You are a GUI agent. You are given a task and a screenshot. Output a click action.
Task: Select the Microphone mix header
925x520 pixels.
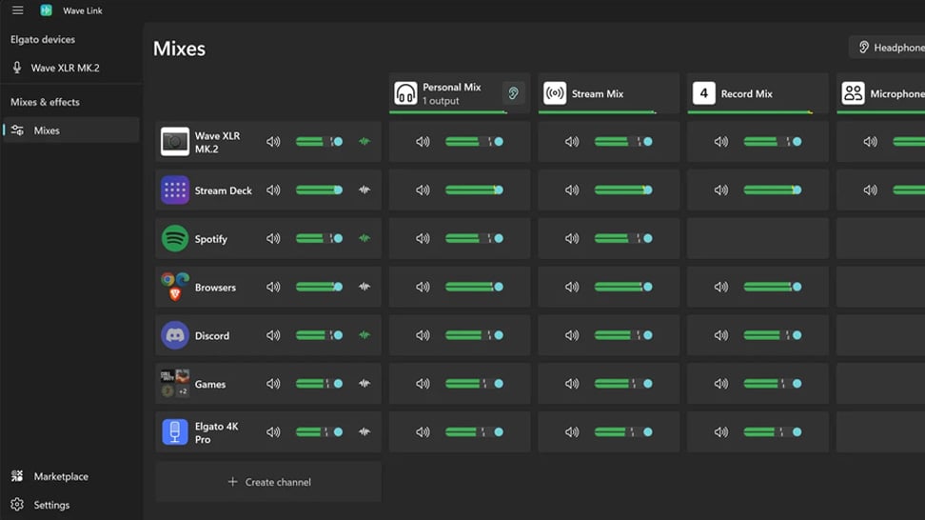pyautogui.click(x=881, y=93)
